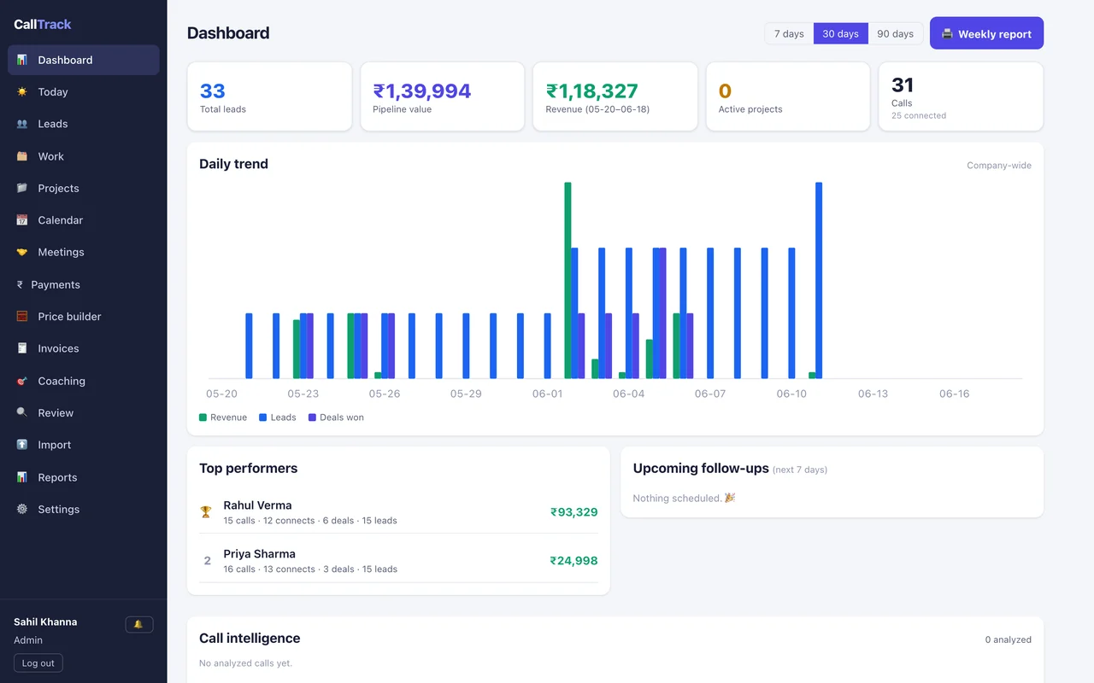This screenshot has width=1094, height=683.
Task: Click the Company-wide label on chart
Action: tap(999, 166)
